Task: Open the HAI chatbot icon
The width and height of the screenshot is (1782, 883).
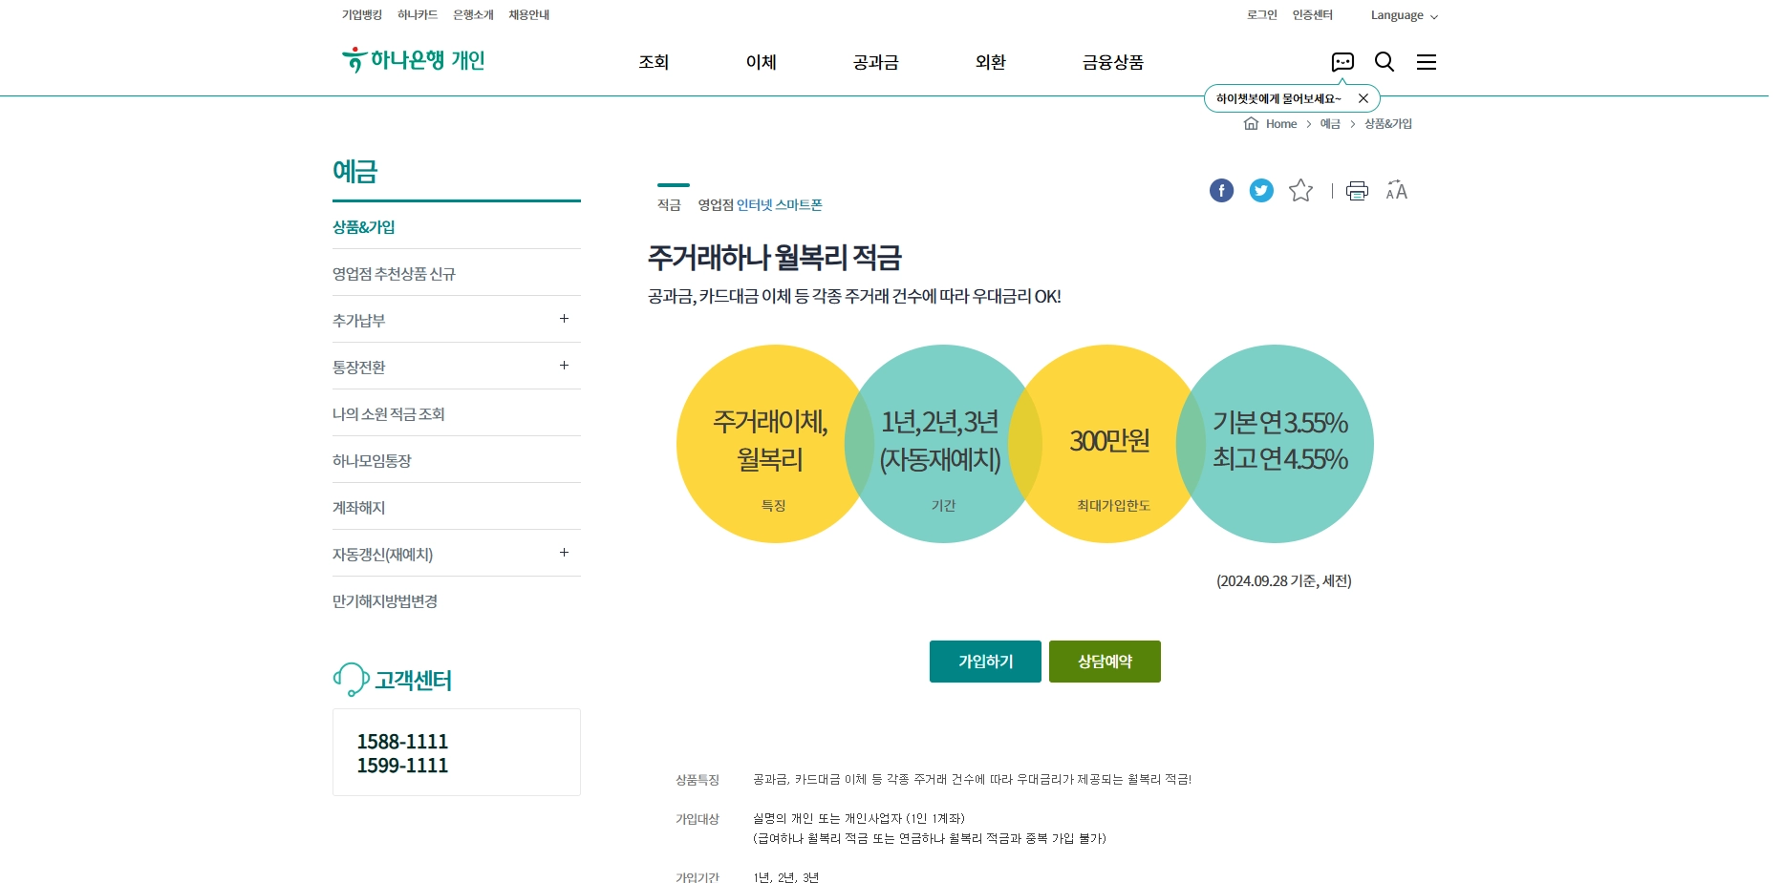Action: click(1342, 62)
